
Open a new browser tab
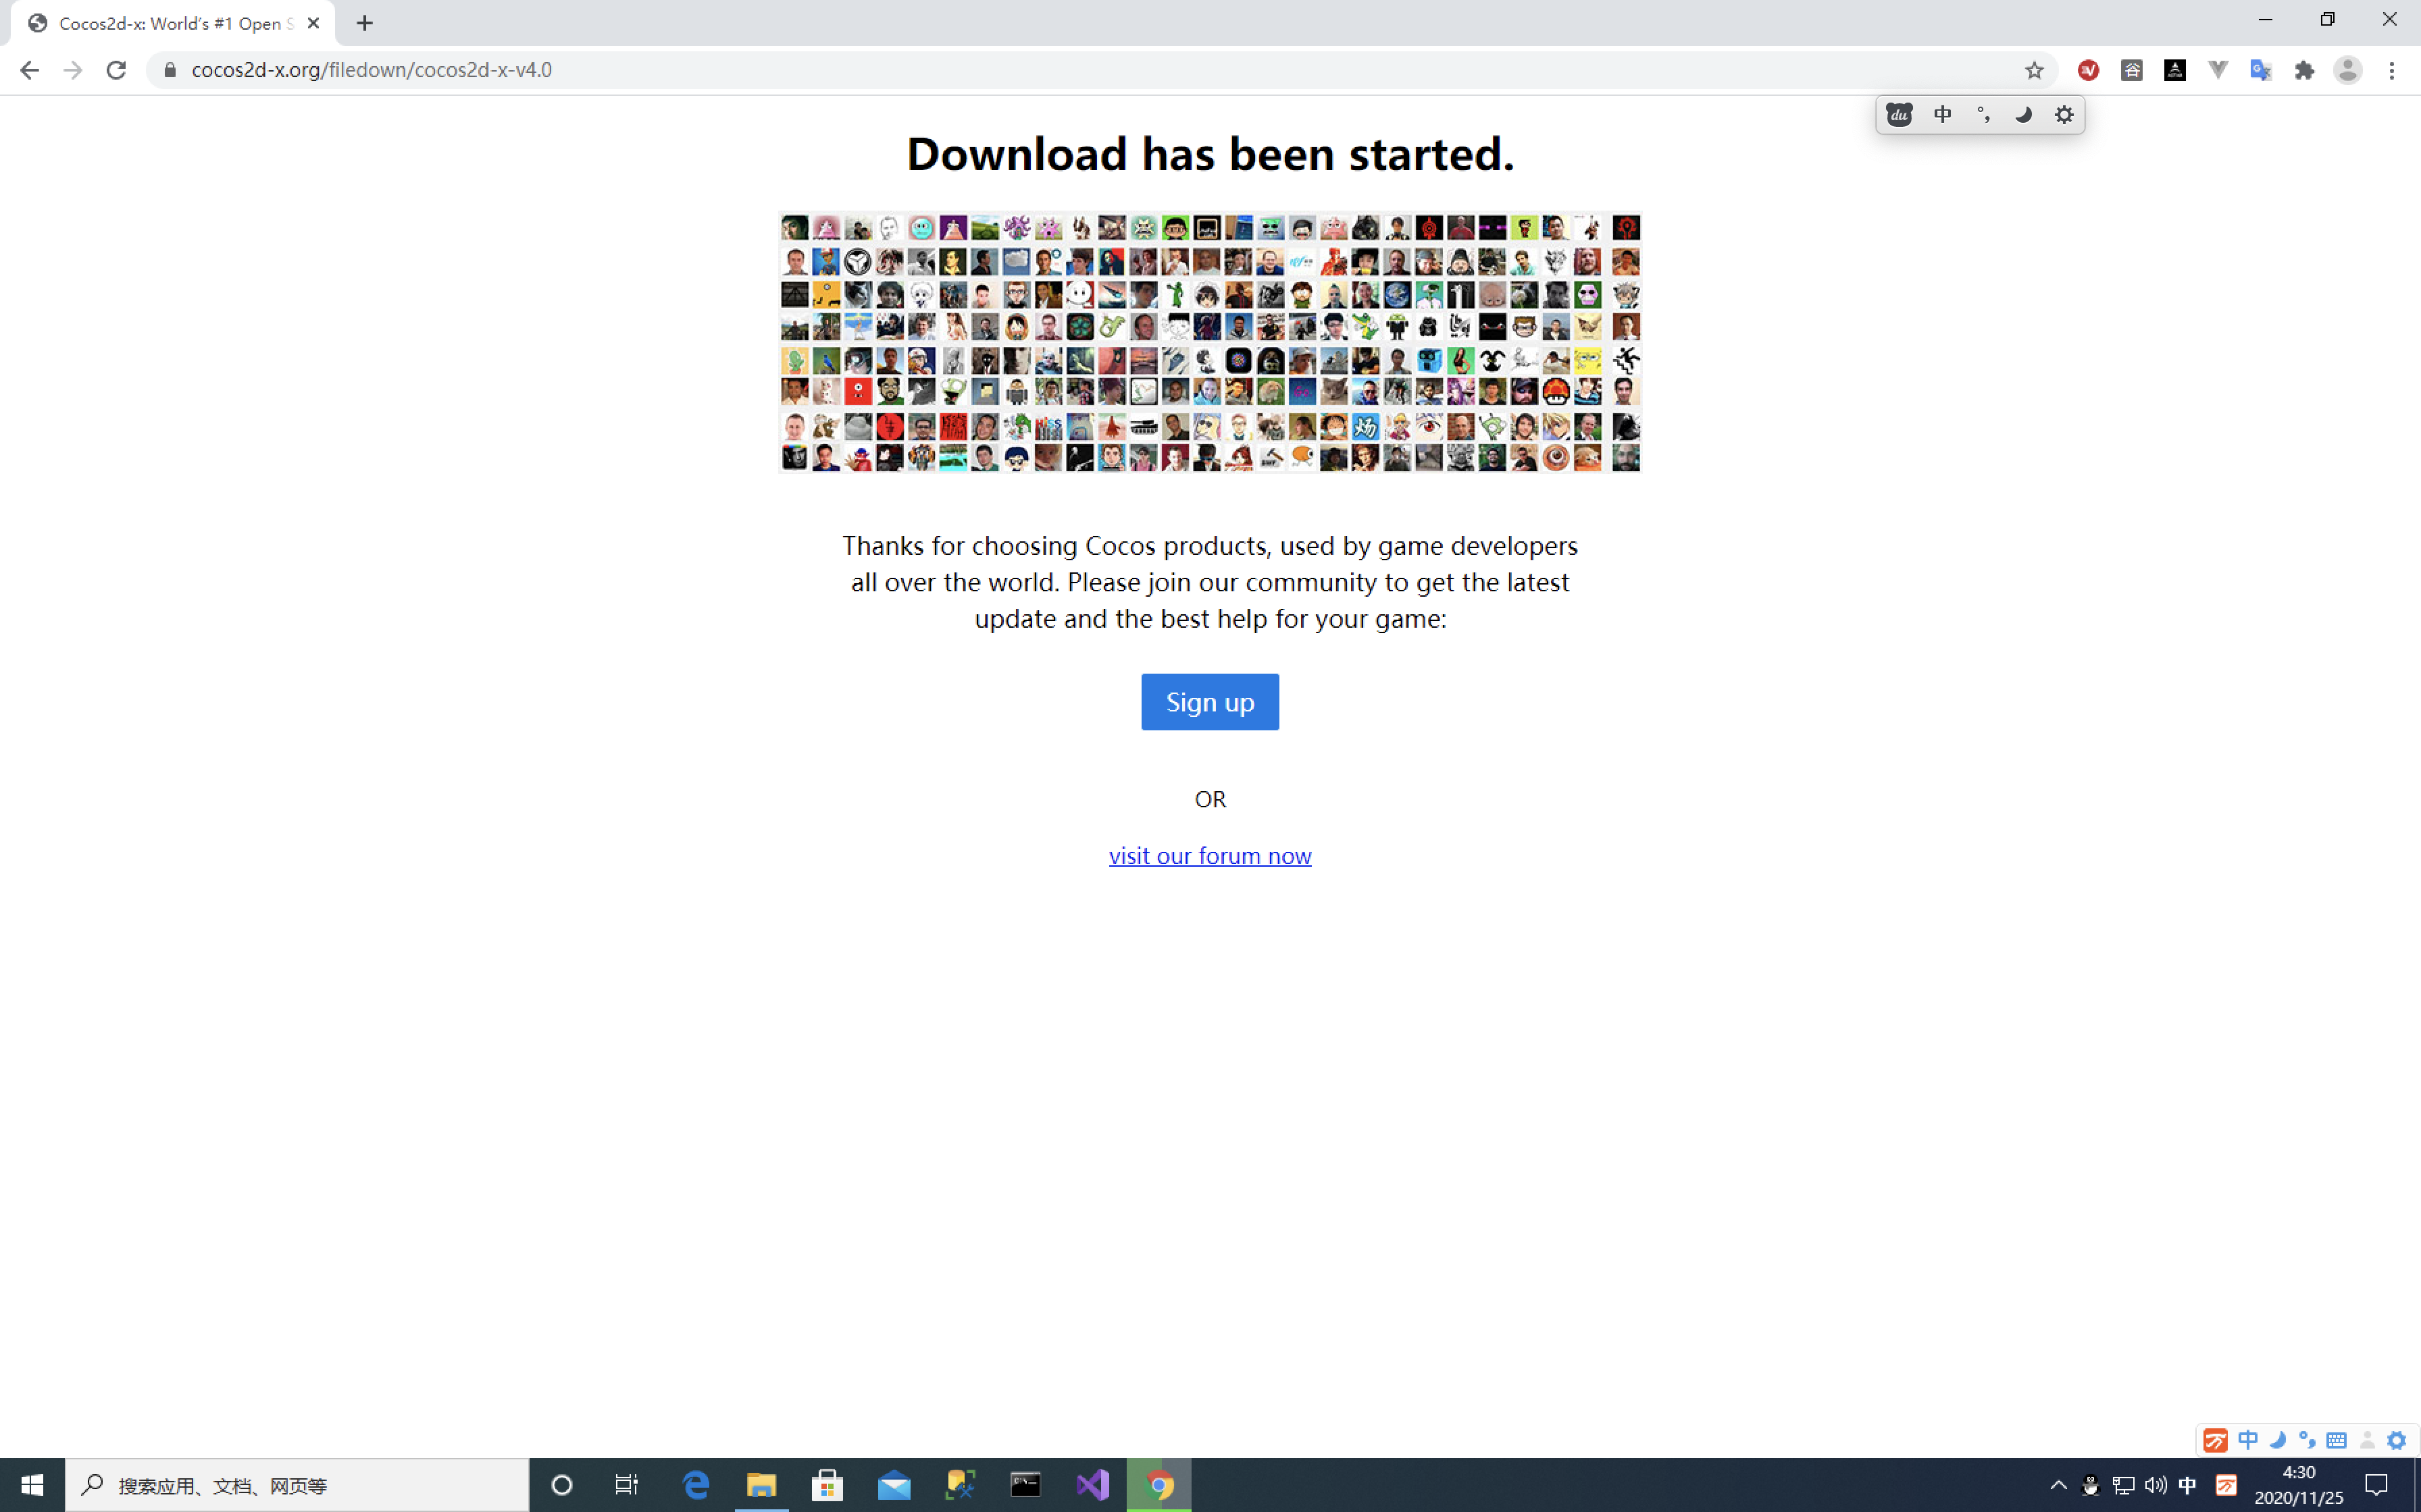[x=364, y=23]
